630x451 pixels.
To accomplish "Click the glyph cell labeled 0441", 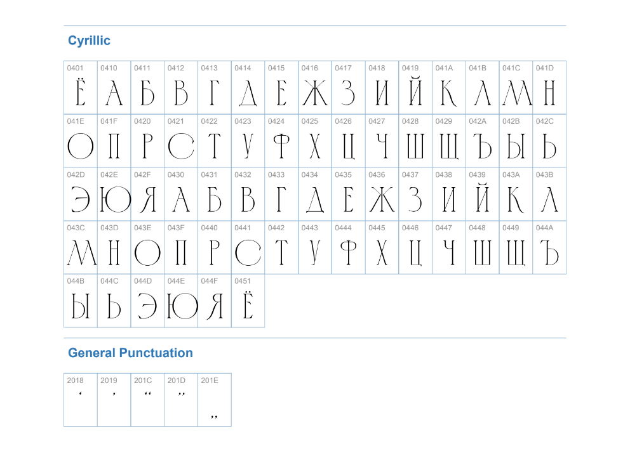I will (248, 248).
